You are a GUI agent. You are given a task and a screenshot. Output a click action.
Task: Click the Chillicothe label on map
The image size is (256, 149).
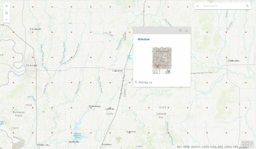(233, 61)
